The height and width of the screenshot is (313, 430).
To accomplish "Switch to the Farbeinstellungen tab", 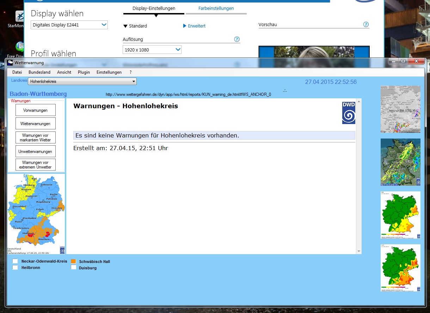I will coord(216,8).
